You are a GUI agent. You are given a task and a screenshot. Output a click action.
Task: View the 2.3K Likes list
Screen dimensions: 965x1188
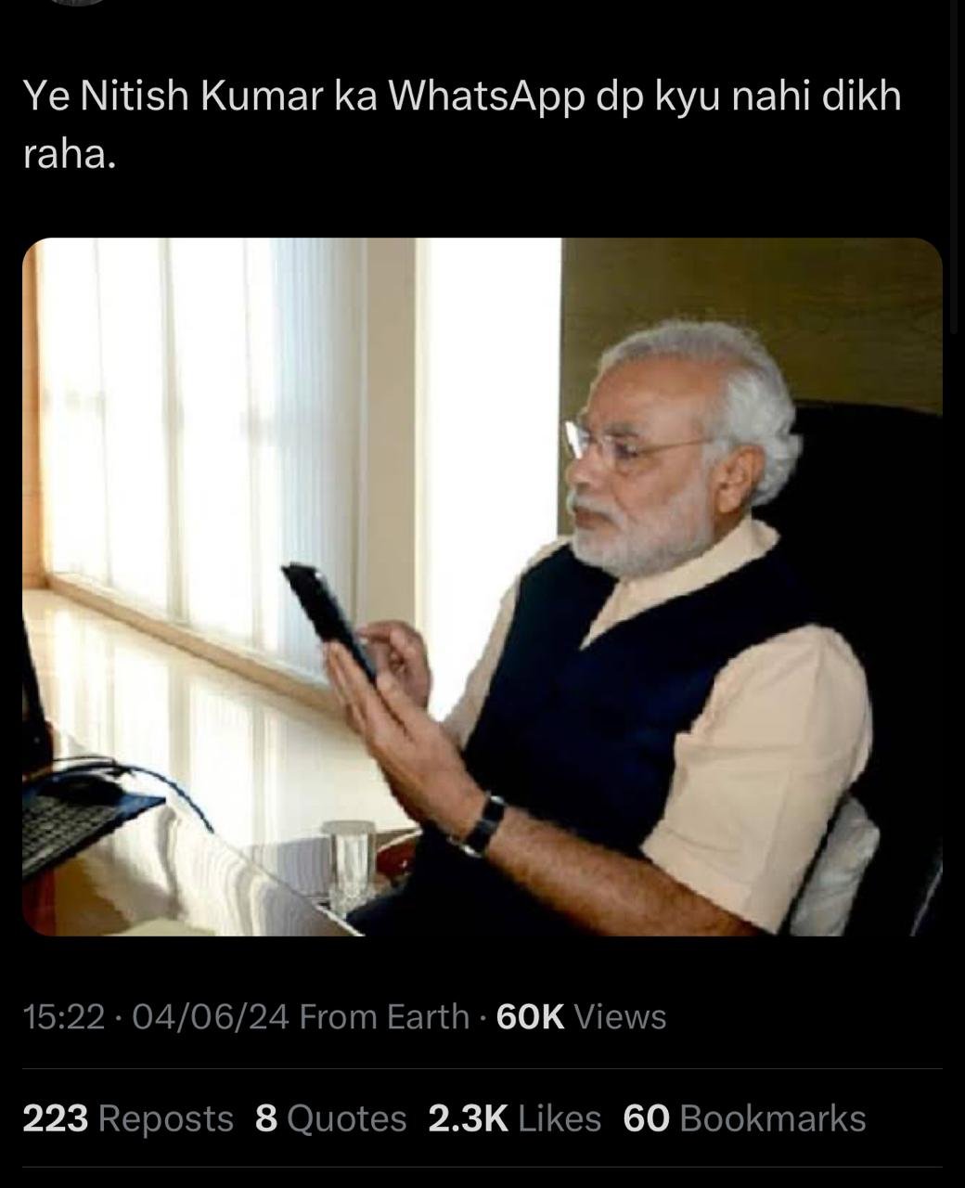[x=515, y=1118]
